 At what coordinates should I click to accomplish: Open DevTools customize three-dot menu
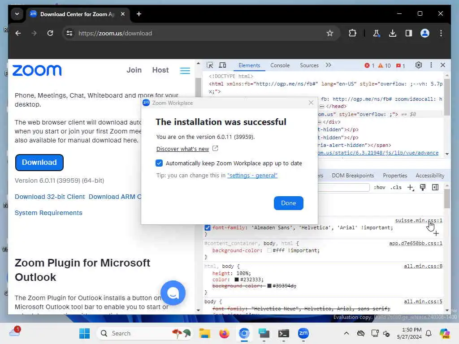click(431, 65)
